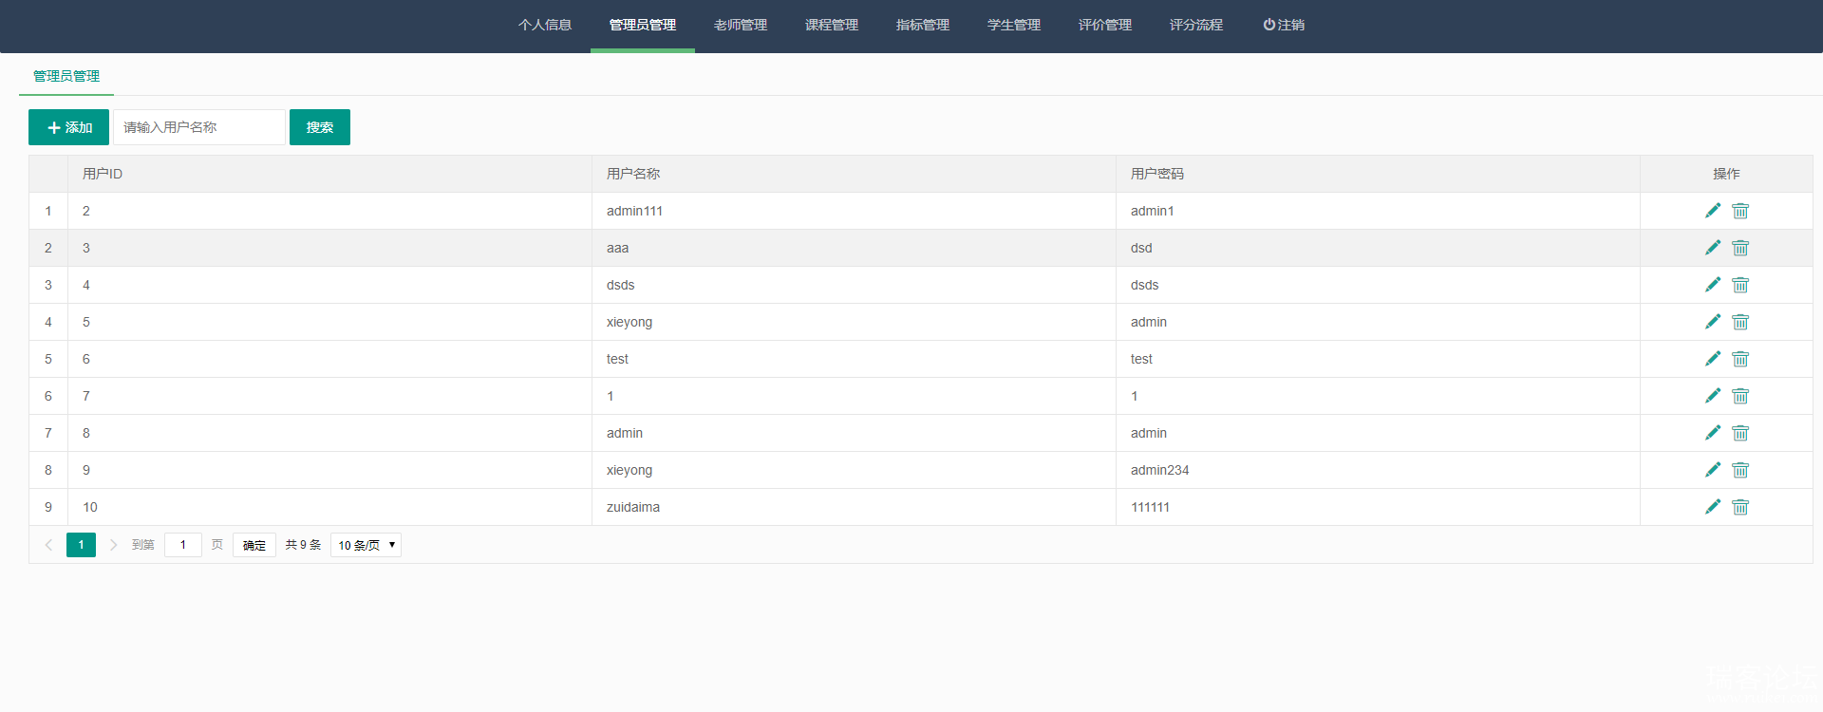Select user ID cell 10
Screen dimensions: 1823x712
tap(329, 507)
